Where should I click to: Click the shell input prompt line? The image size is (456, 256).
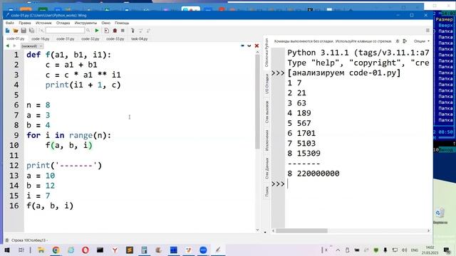tap(358, 183)
